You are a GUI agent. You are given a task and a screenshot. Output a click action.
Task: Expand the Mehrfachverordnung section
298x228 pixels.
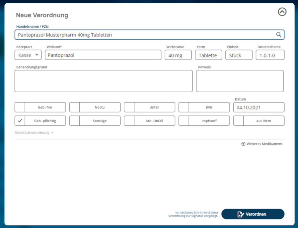pyautogui.click(x=34, y=133)
